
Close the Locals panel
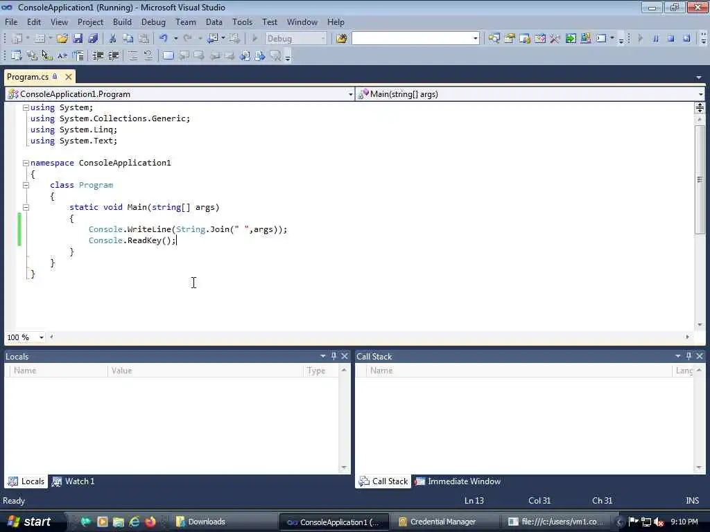[x=345, y=356]
